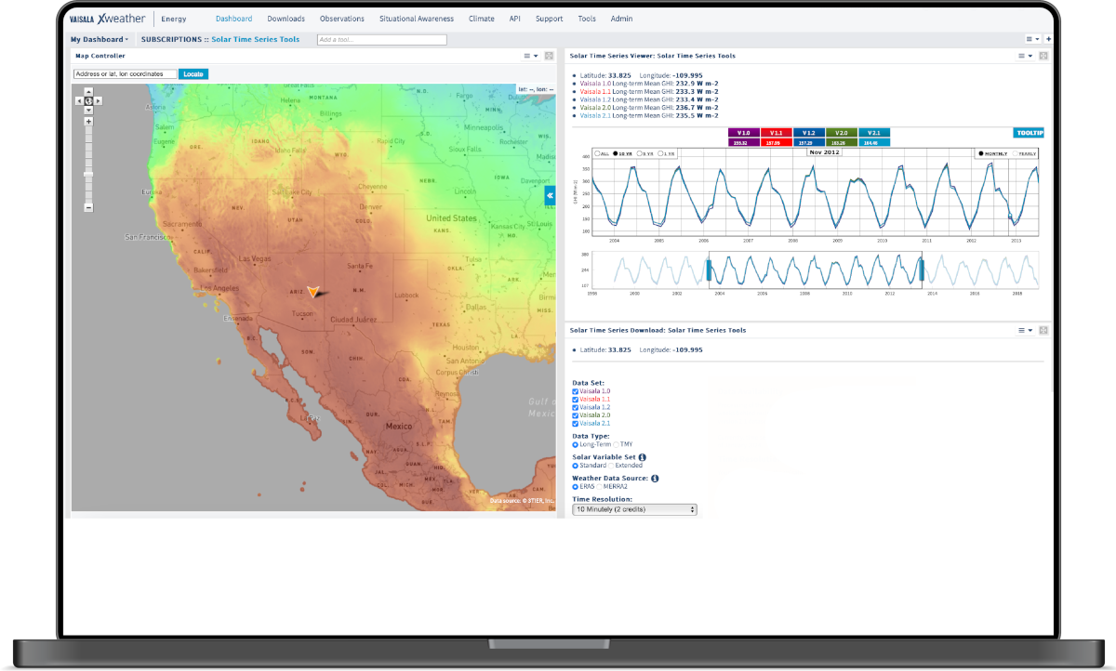Show info for Weather Data Source
The width and height of the screenshot is (1116, 671).
[x=655, y=479]
